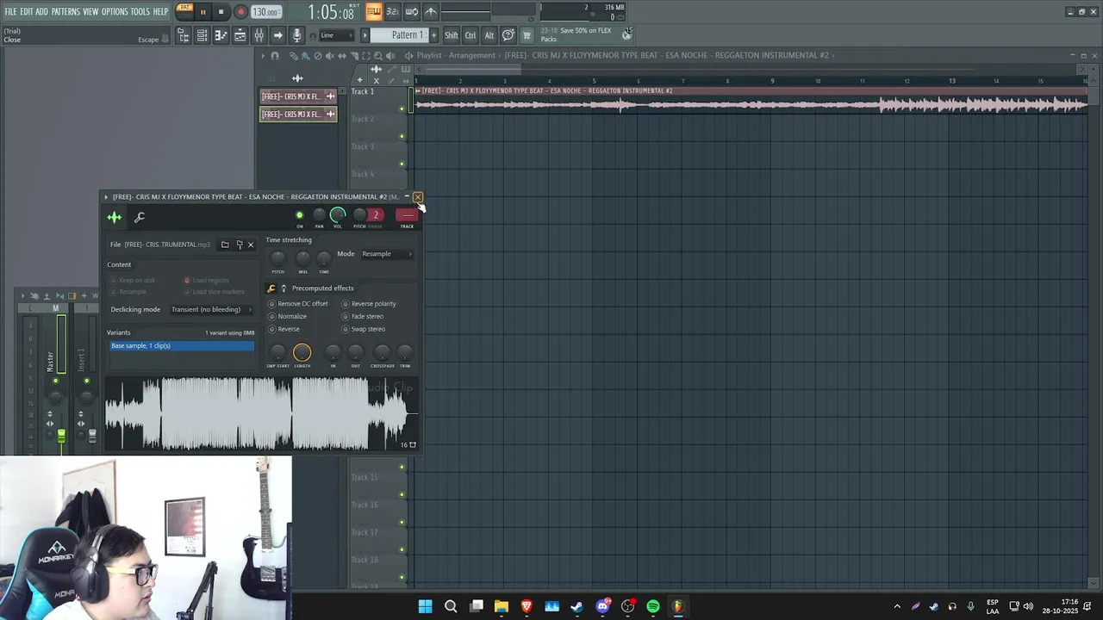Open the Mixer from main toolbar
Screen dimensions: 1103x620
[259, 35]
